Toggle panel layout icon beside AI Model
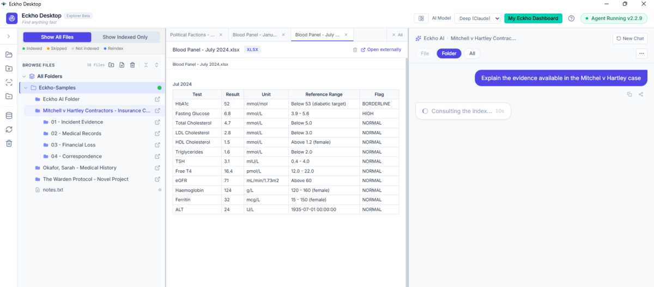The width and height of the screenshot is (654, 287). 421,18
